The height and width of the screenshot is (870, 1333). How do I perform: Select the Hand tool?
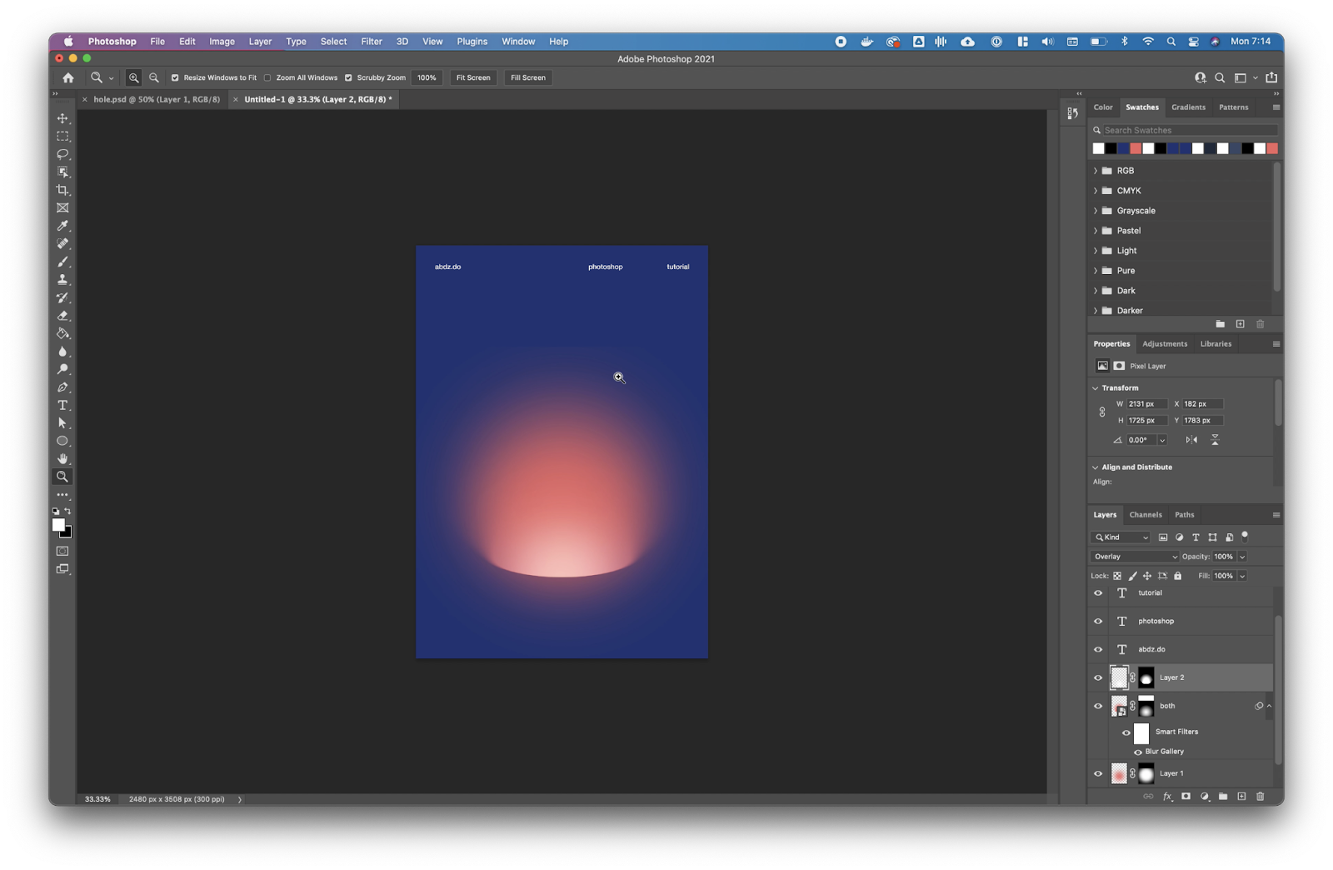[62, 459]
